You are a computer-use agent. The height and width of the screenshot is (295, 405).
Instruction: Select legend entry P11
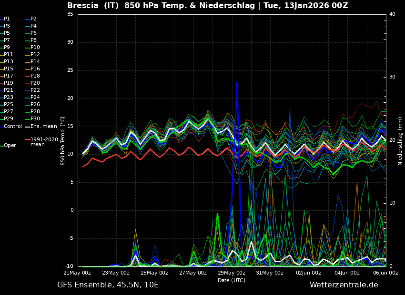pos(8,54)
